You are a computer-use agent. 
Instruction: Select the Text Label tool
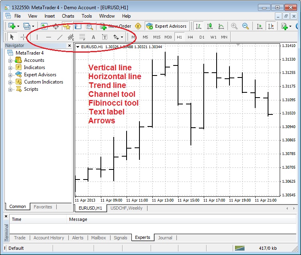pos(104,37)
